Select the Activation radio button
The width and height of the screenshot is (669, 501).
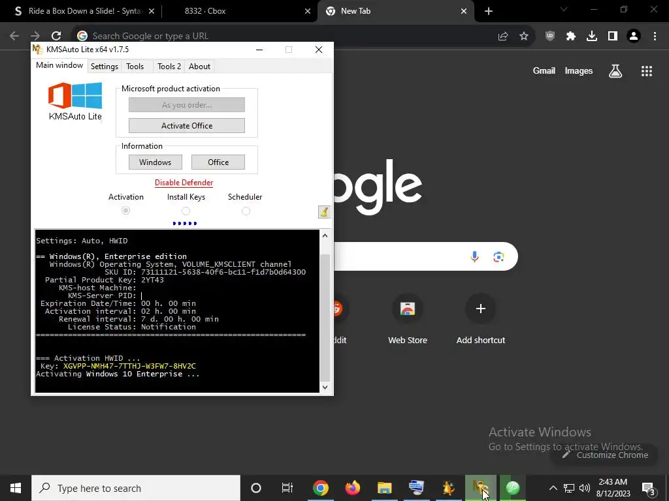[125, 211]
